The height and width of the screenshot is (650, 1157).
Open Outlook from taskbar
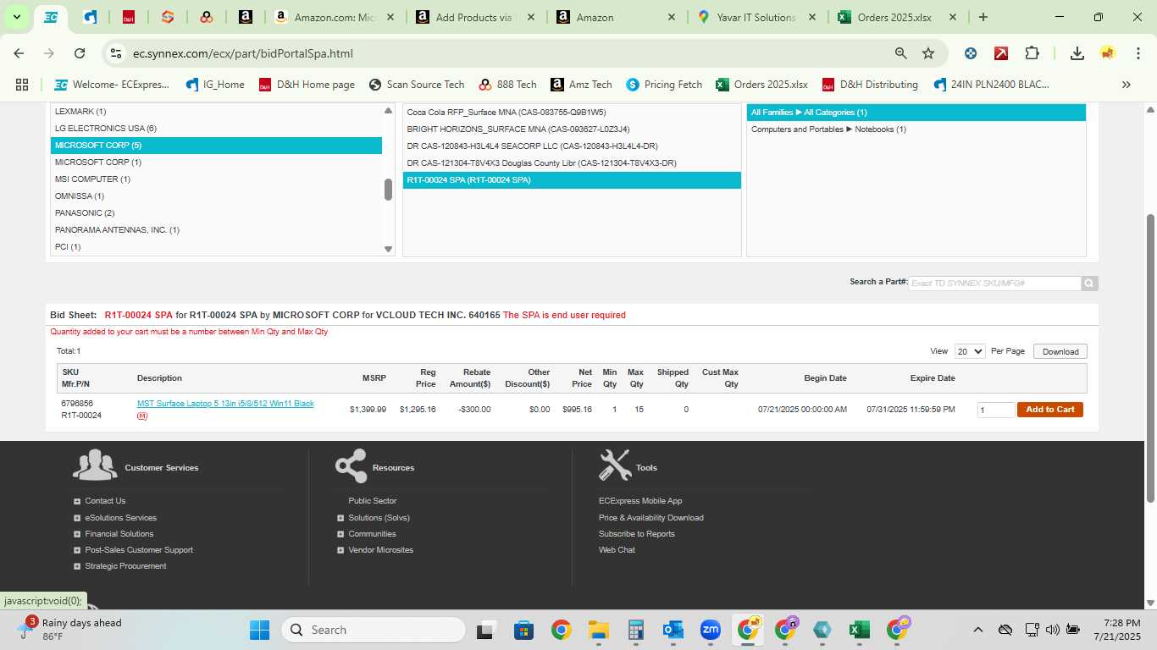(673, 630)
